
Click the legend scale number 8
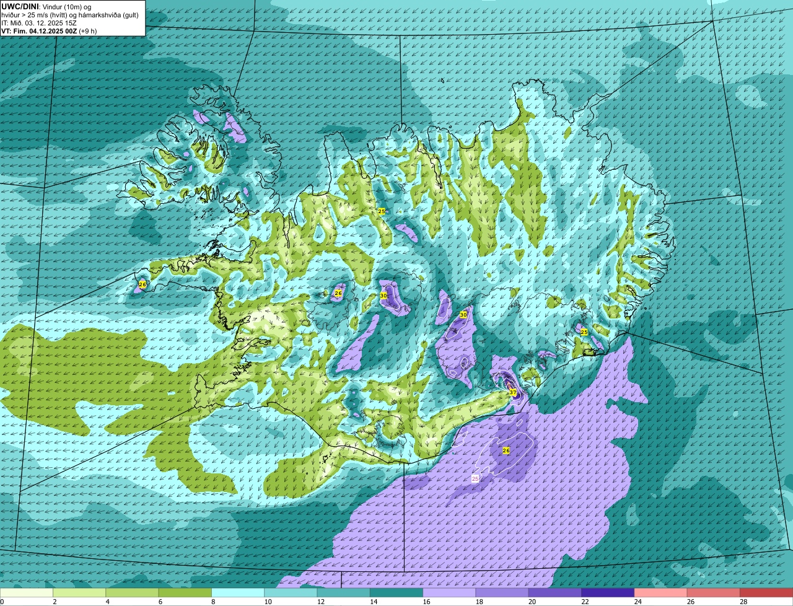tap(212, 602)
